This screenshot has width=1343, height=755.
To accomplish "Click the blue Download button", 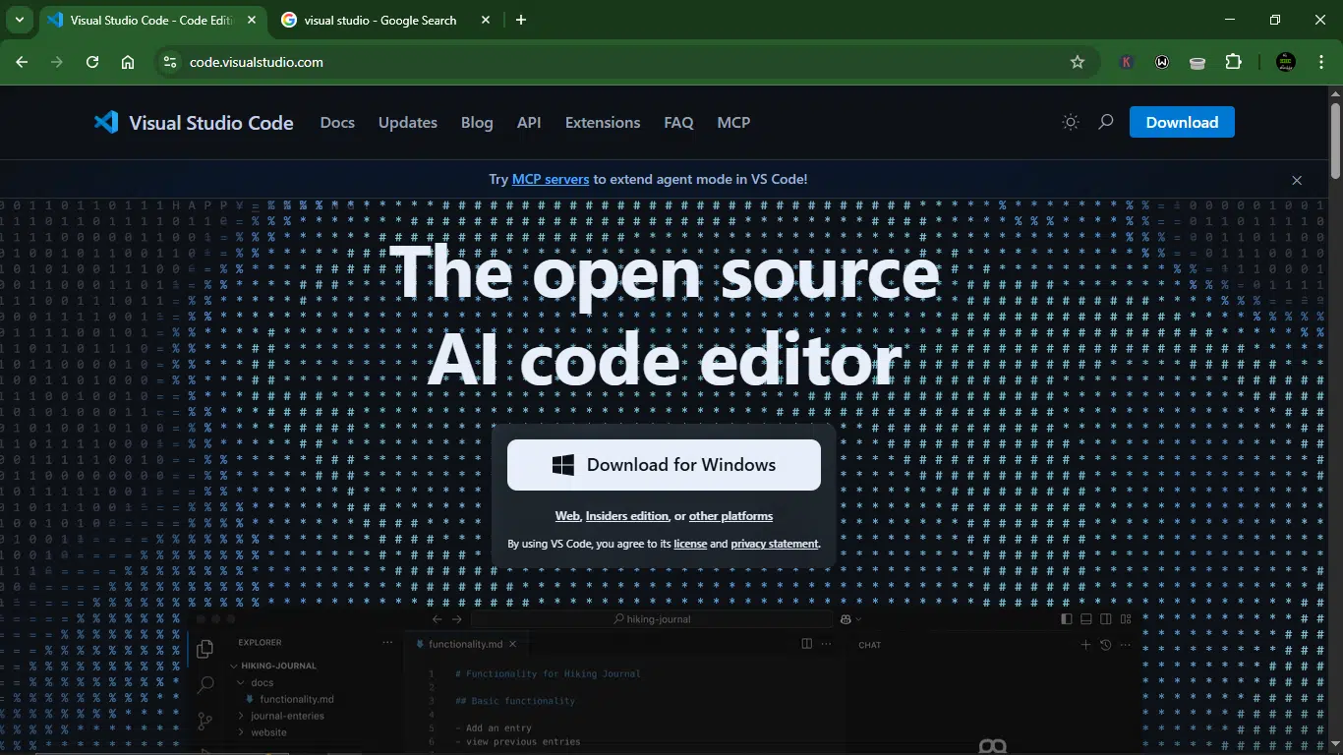I will (1182, 123).
